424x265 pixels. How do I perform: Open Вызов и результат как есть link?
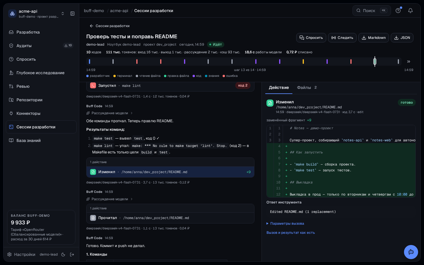[291, 233]
